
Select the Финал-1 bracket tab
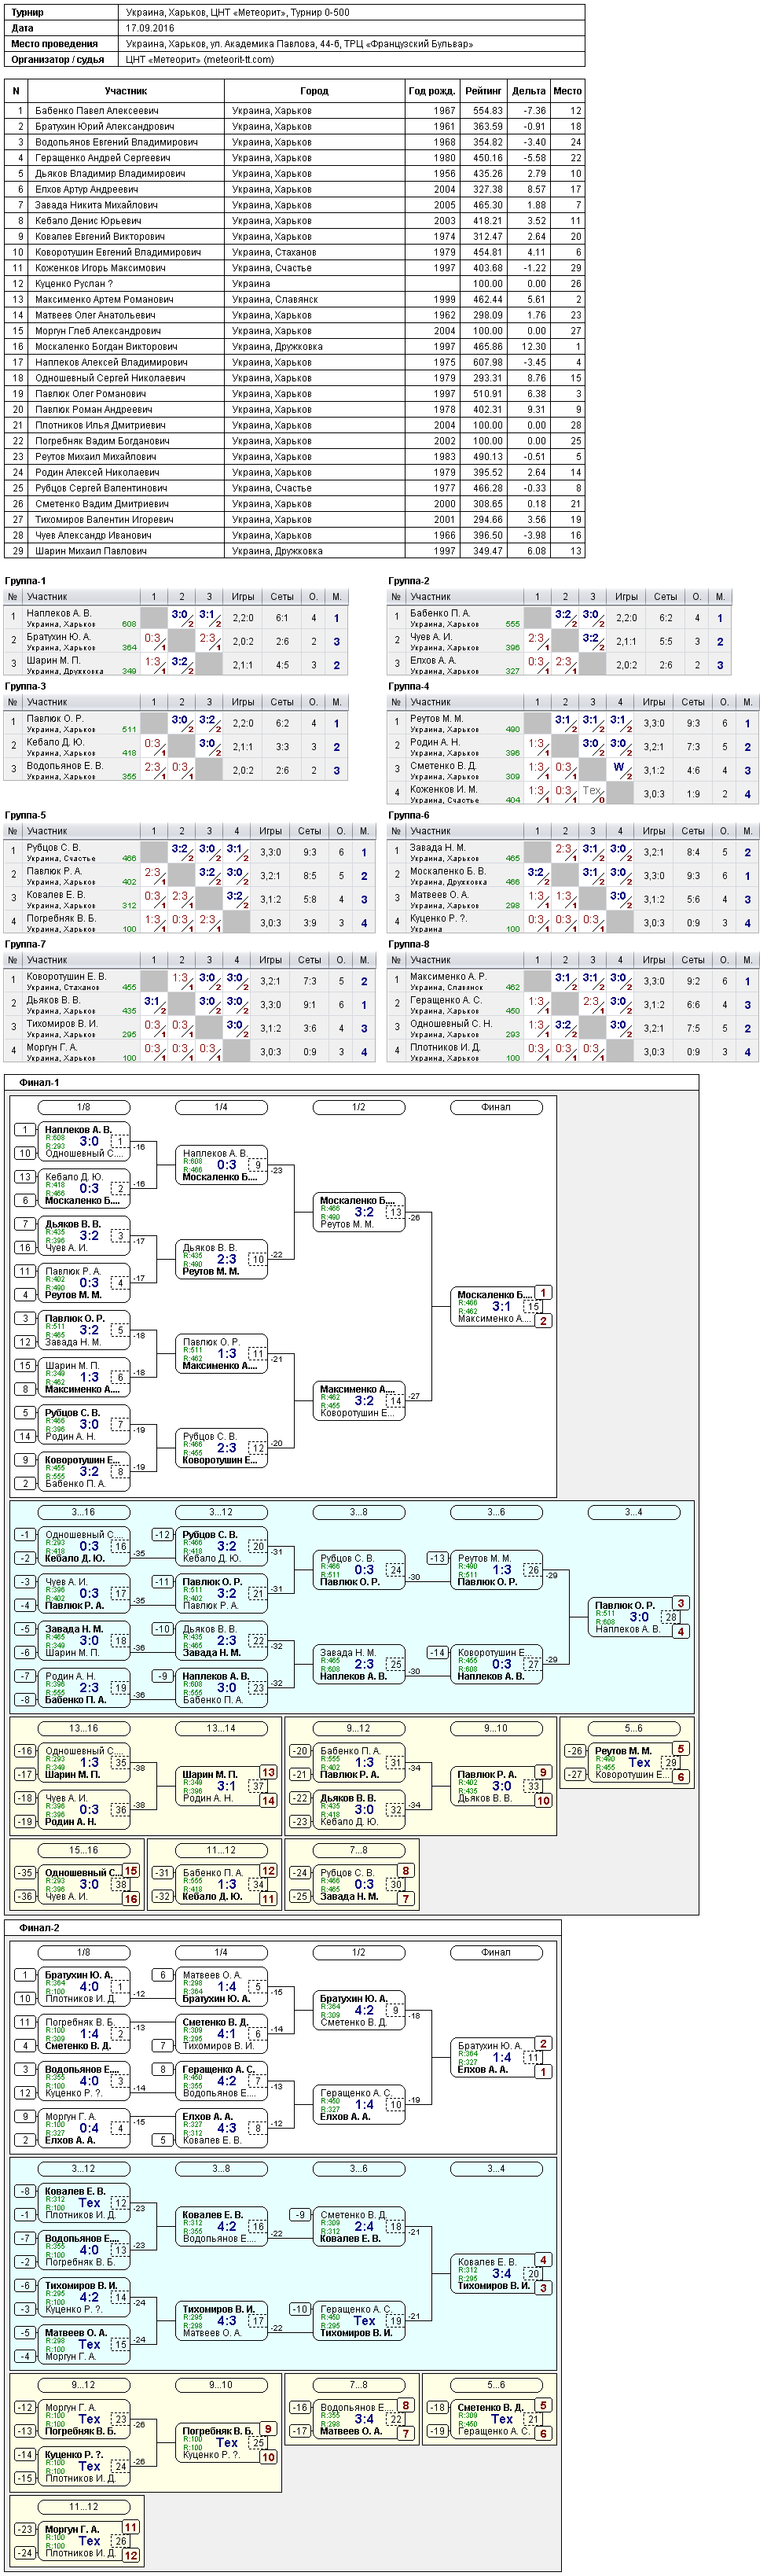tap(39, 1082)
